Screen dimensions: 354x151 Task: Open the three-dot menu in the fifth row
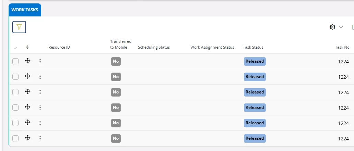40,123
